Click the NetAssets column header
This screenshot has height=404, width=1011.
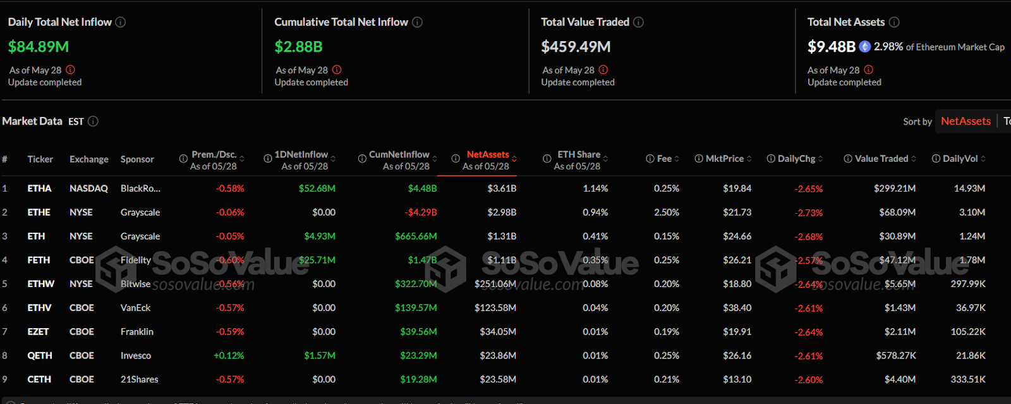[487, 154]
